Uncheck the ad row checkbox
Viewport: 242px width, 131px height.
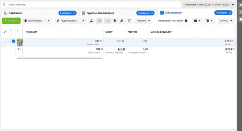[x=5, y=42]
